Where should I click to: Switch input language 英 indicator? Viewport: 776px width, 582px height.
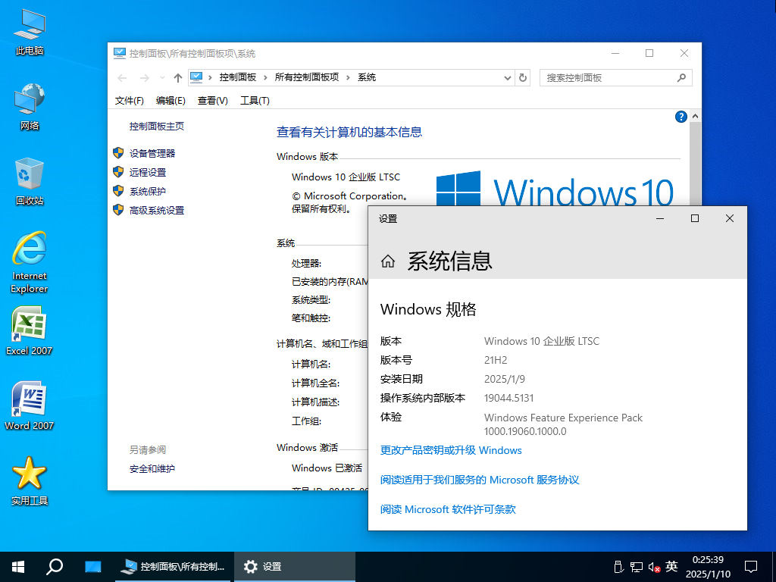671,566
